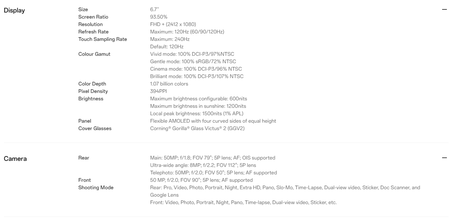Select the Shooting Mode label
This screenshot has height=222, width=455.
(x=96, y=188)
